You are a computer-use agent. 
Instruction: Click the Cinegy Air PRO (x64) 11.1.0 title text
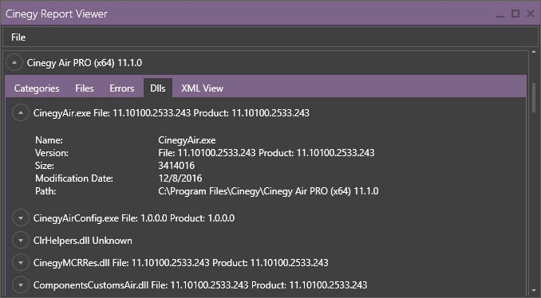coord(85,63)
